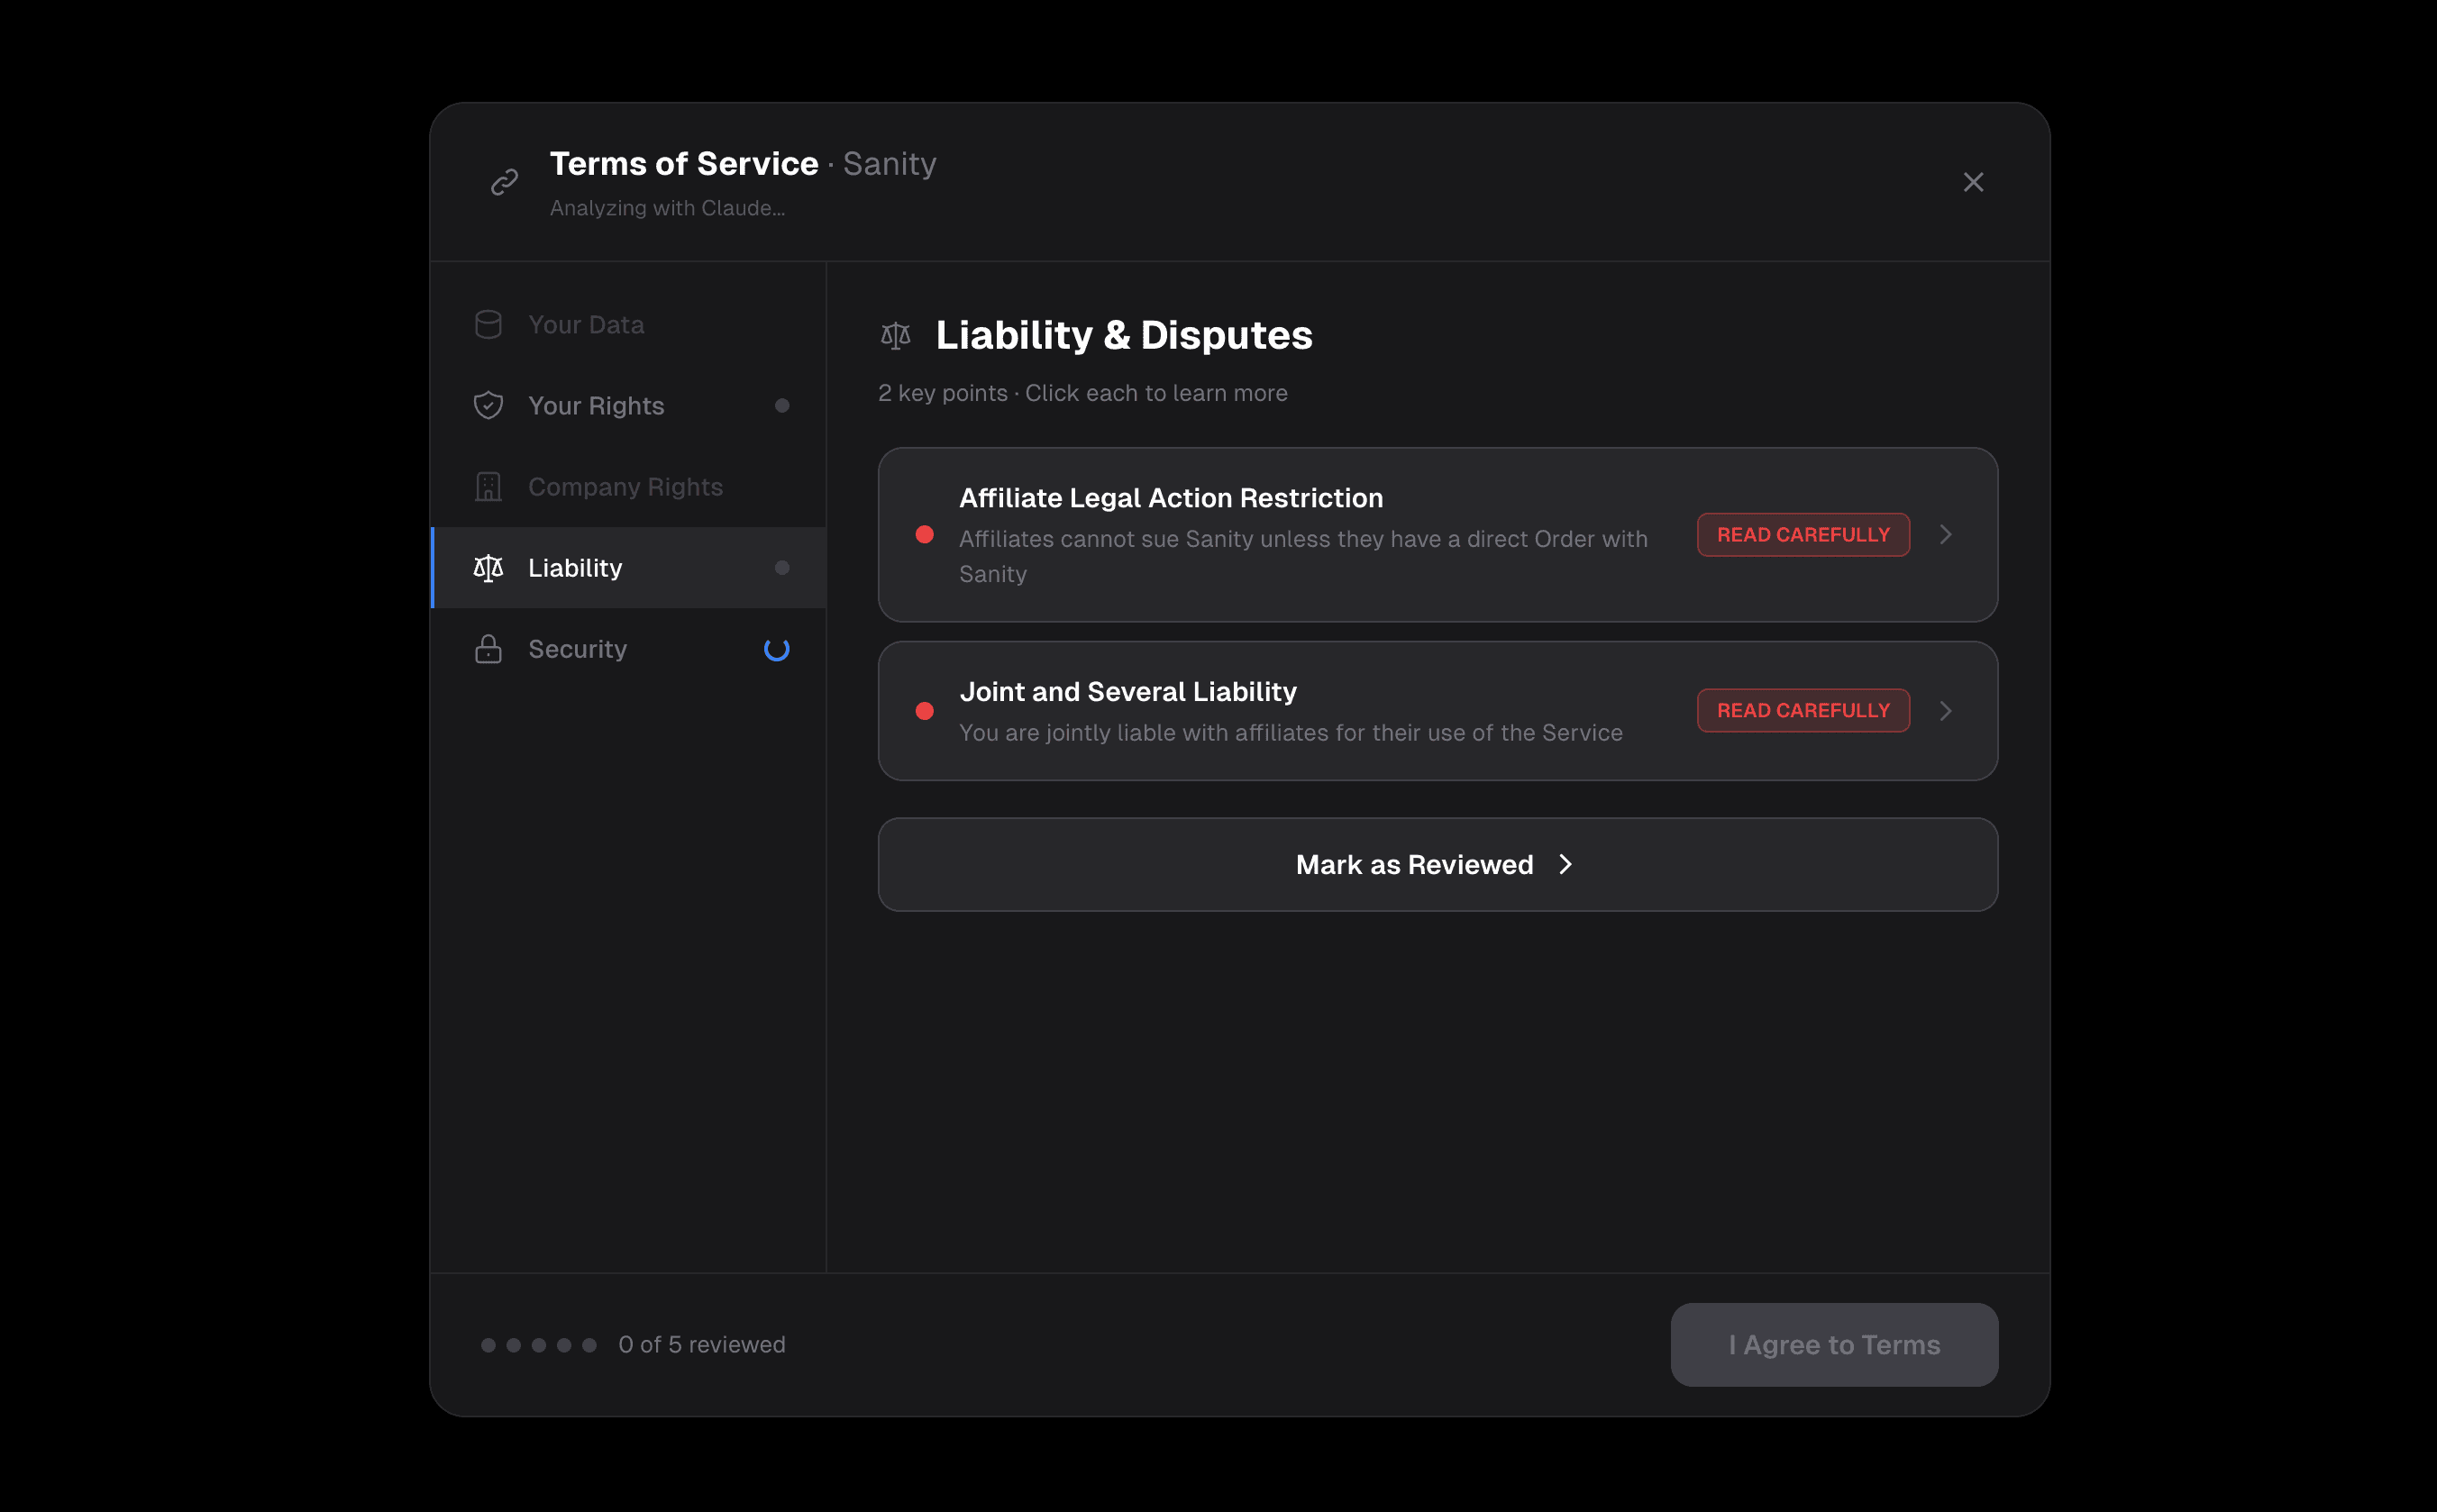Viewport: 2437px width, 1512px height.
Task: Click the 'Sanity' label in header
Action: click(890, 163)
